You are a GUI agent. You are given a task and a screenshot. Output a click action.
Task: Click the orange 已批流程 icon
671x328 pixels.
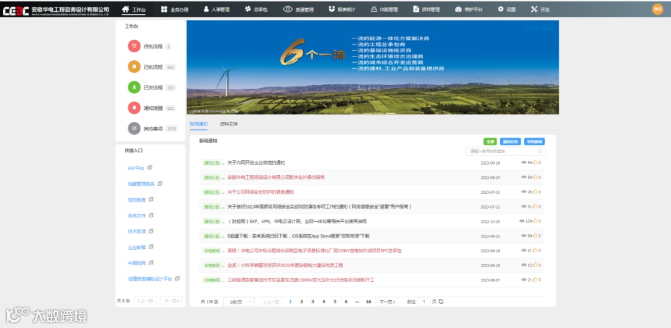click(134, 66)
